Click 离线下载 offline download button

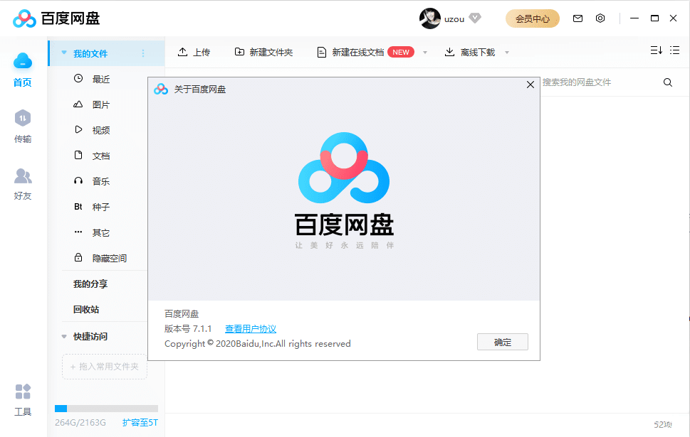click(x=469, y=53)
